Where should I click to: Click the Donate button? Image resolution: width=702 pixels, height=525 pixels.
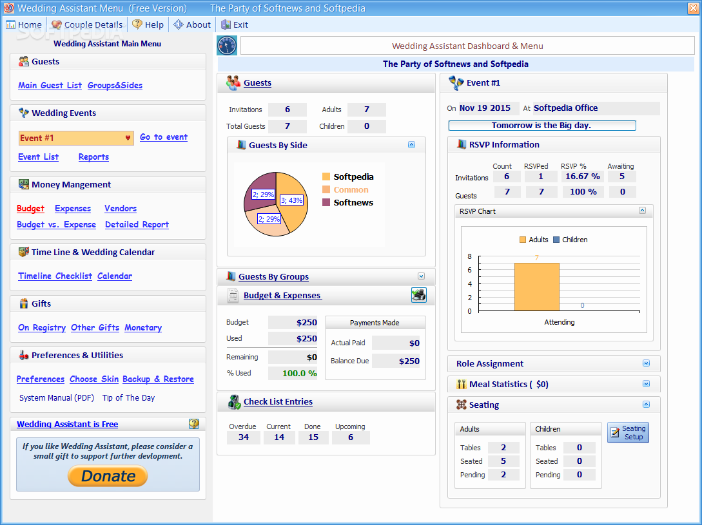(108, 476)
